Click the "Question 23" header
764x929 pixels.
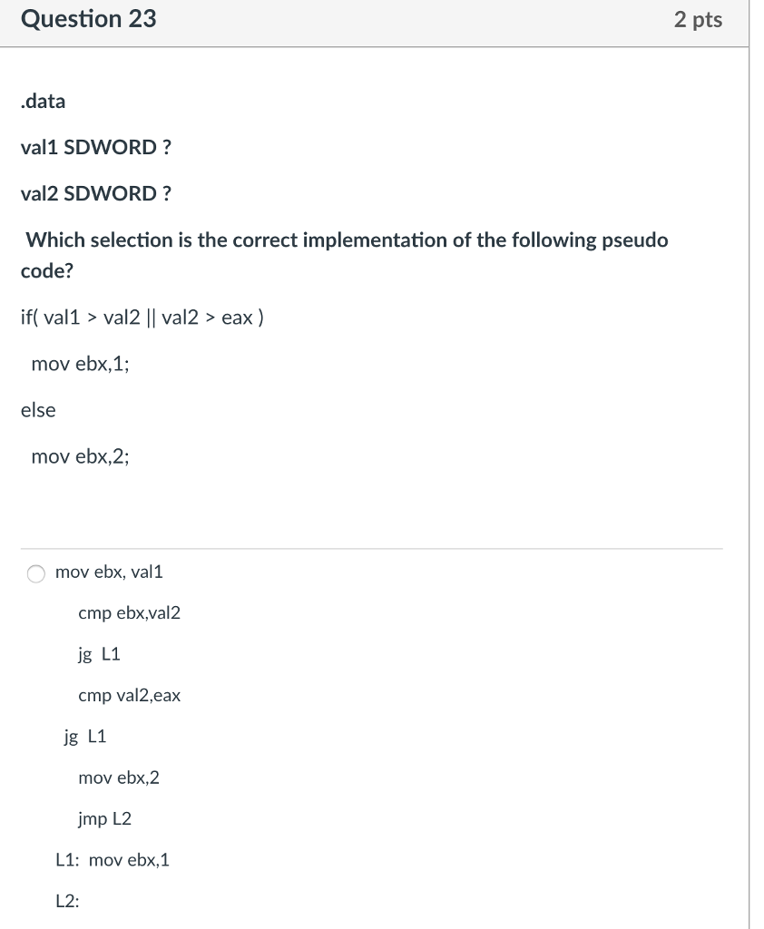[x=88, y=19]
